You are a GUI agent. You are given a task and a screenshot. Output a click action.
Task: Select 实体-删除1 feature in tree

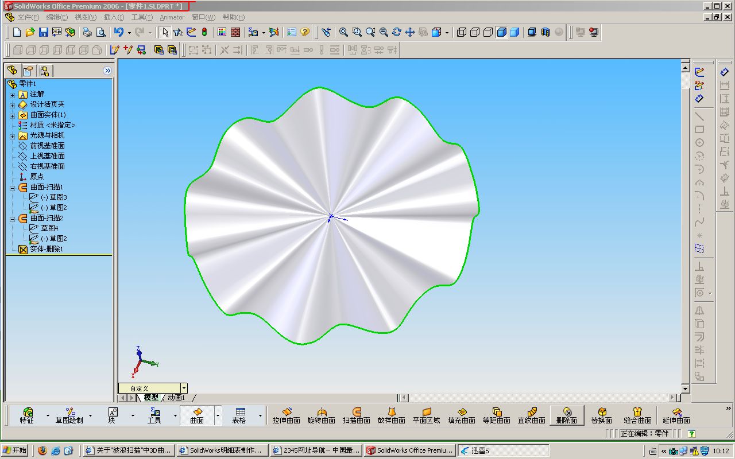click(47, 249)
